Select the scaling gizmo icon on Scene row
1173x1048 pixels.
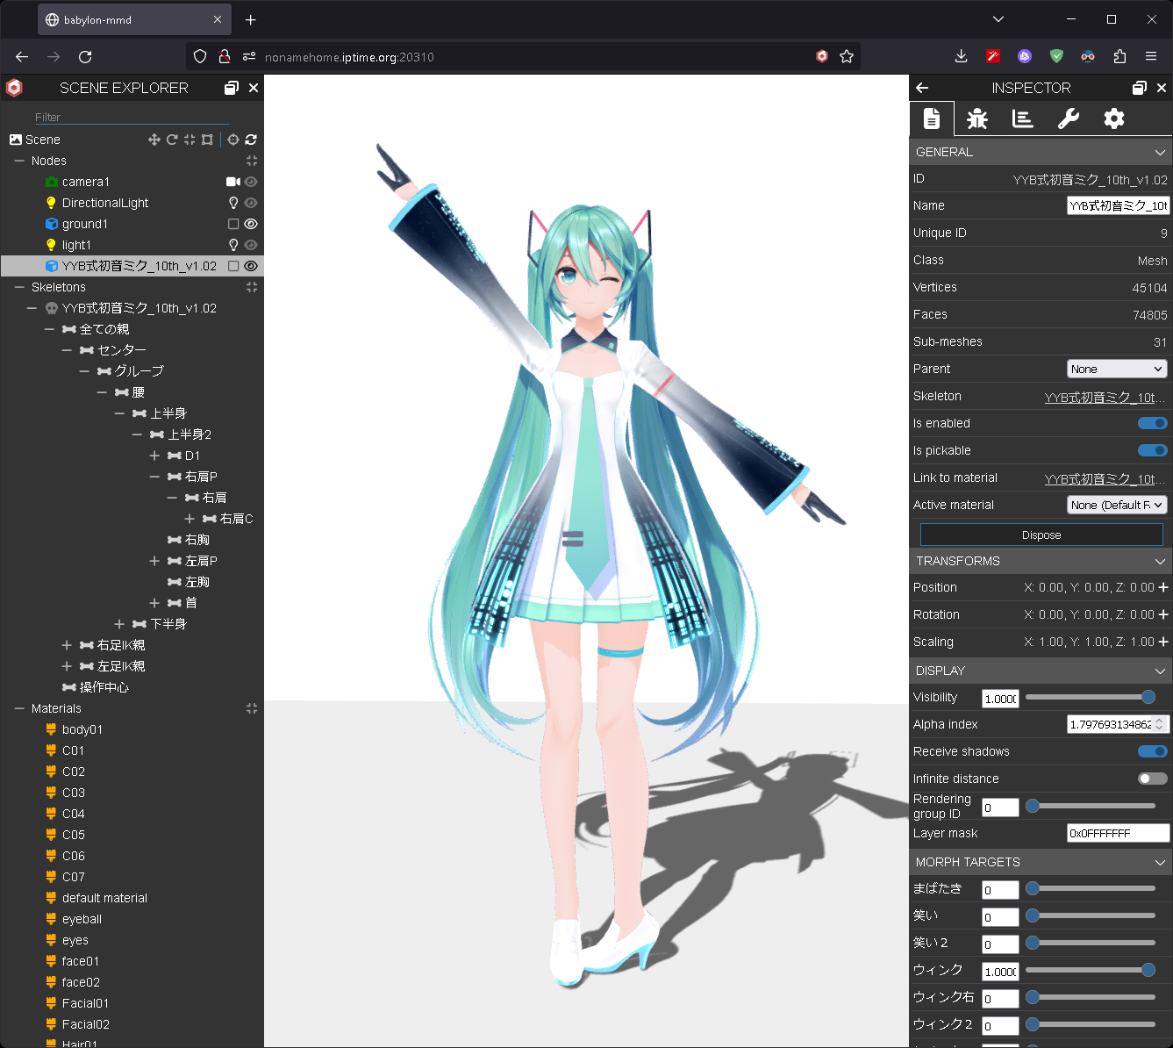click(190, 140)
